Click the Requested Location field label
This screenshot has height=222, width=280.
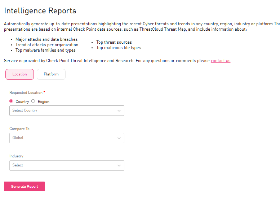(26, 93)
